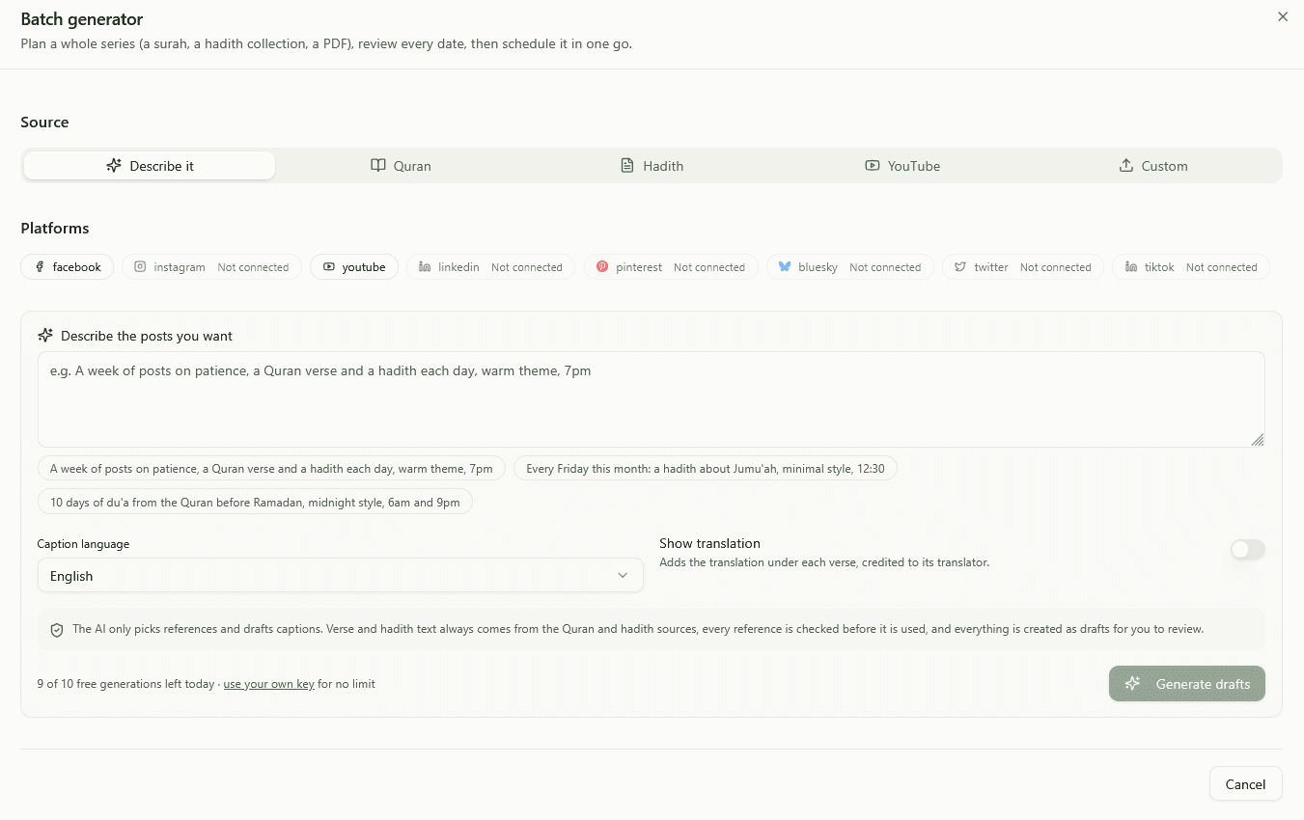Toggle the instagram platform chip

click(x=211, y=267)
